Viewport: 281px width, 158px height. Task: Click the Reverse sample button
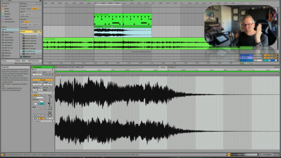point(36,115)
